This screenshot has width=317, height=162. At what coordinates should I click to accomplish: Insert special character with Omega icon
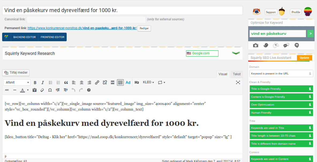pos(50,90)
